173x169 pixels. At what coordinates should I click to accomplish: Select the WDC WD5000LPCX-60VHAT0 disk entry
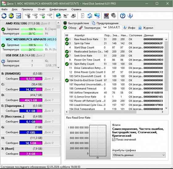tap(29, 44)
